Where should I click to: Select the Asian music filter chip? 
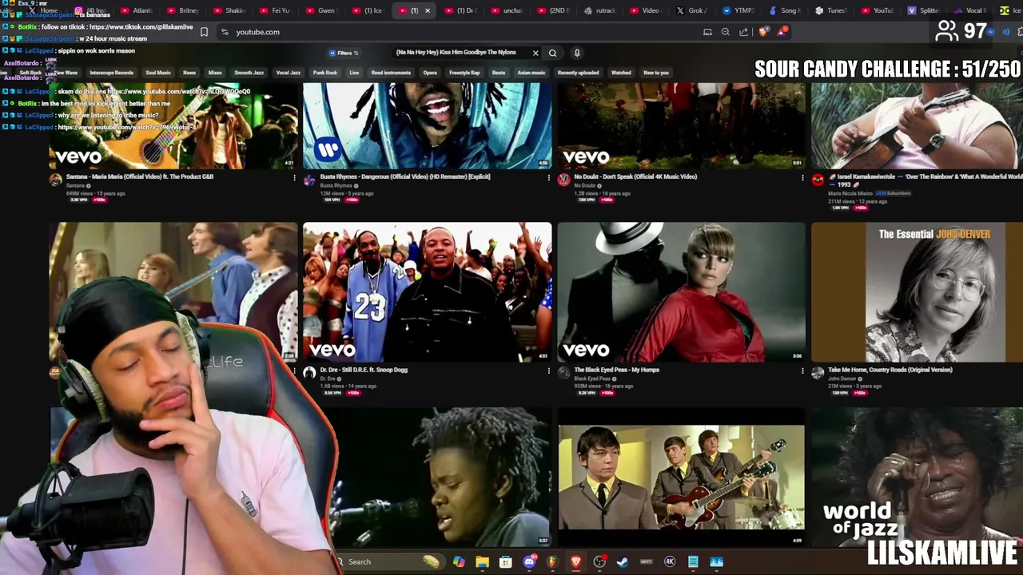(531, 73)
